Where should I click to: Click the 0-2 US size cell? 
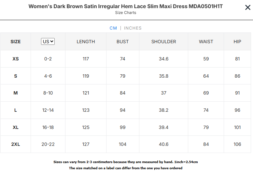point(48,59)
